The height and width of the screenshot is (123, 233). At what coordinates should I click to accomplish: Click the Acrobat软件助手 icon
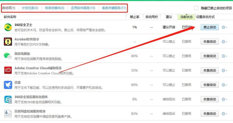click(x=8, y=42)
